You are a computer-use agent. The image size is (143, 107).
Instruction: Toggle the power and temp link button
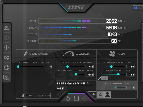pyautogui.click(x=103, y=78)
